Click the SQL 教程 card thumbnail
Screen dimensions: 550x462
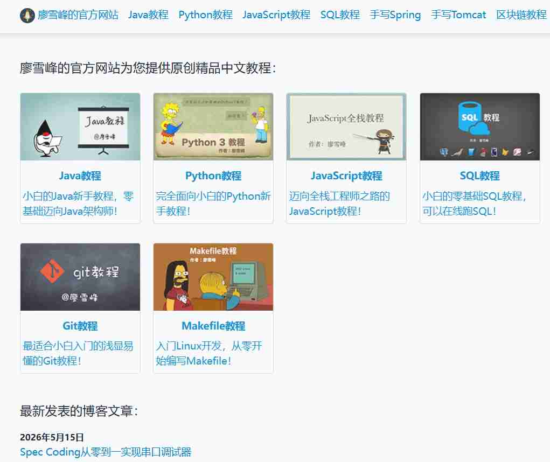click(480, 127)
